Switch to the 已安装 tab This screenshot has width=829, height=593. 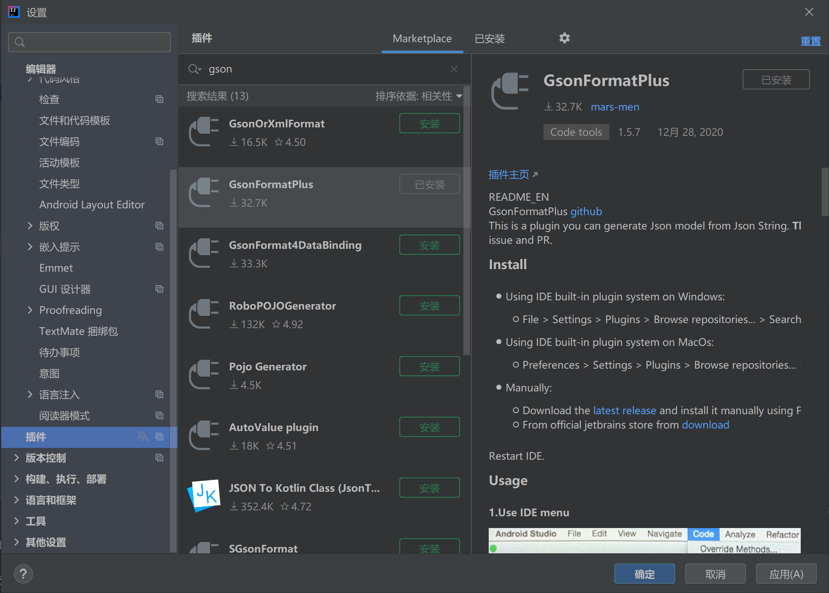pos(489,39)
